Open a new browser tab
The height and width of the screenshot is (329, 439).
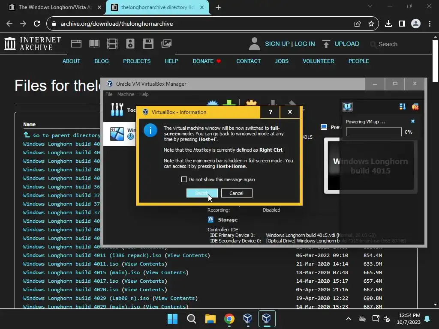point(218,7)
